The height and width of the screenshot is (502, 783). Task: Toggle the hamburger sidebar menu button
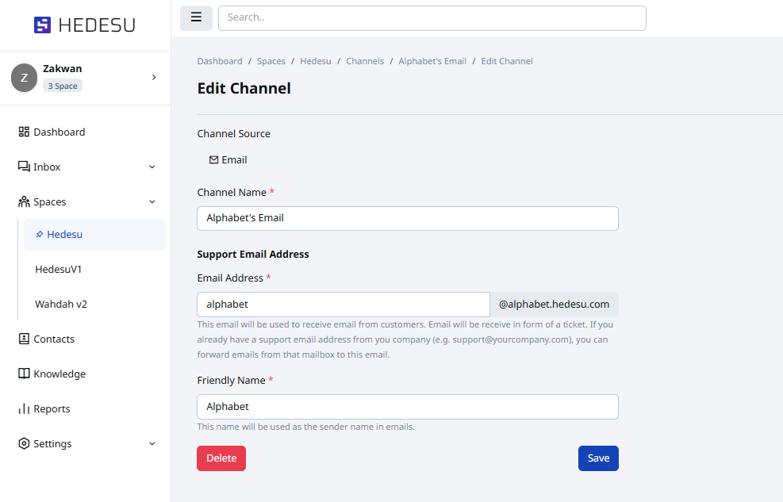(x=196, y=17)
